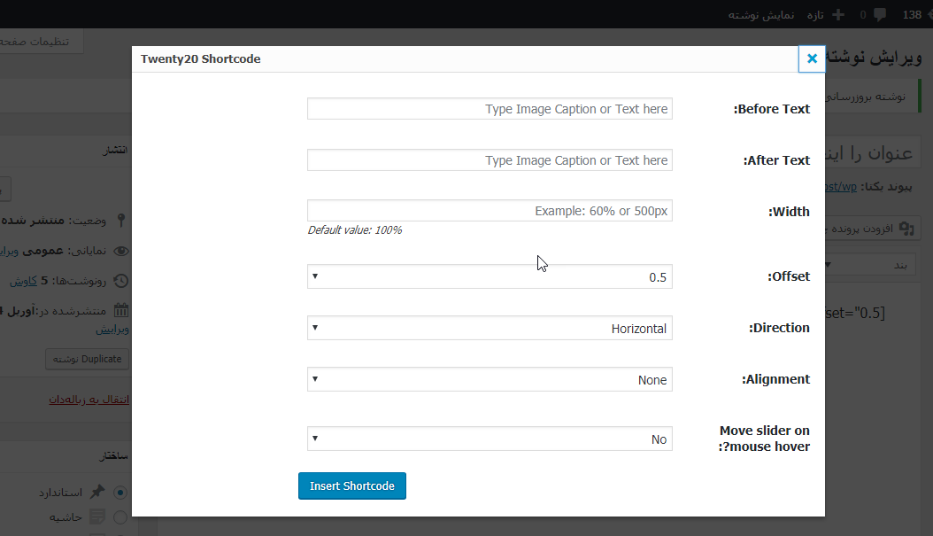Click the کاوش revisions link
933x536 pixels.
23,281
